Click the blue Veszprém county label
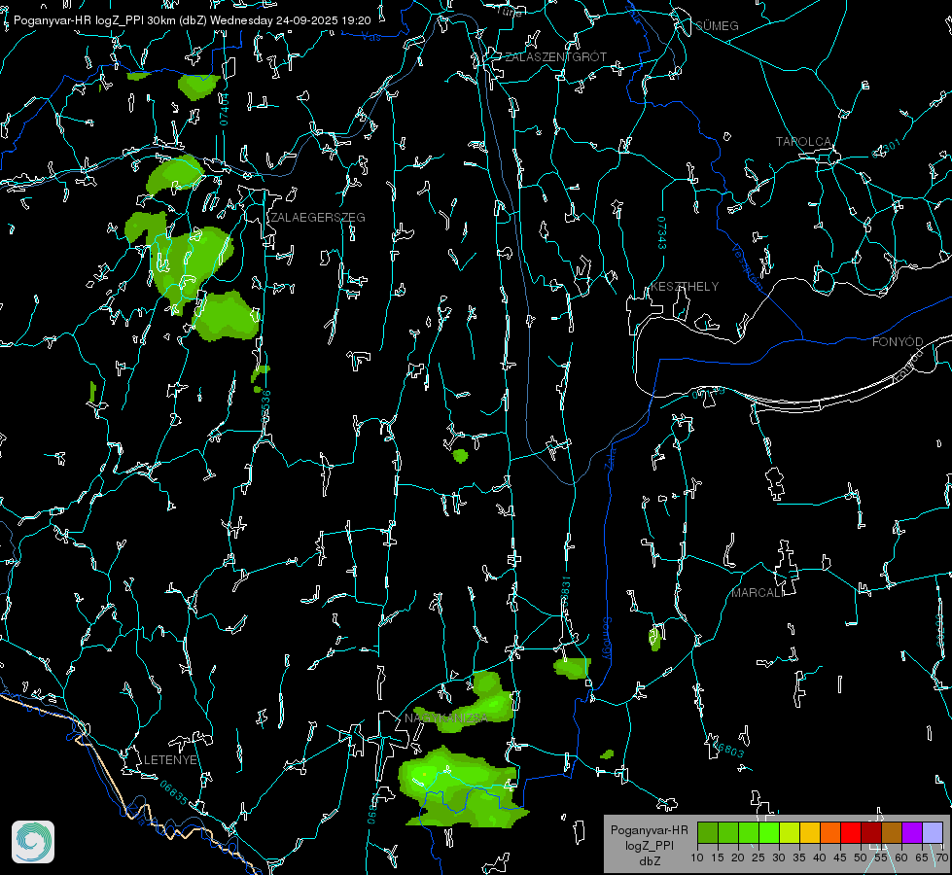The height and width of the screenshot is (875, 952). tap(747, 266)
